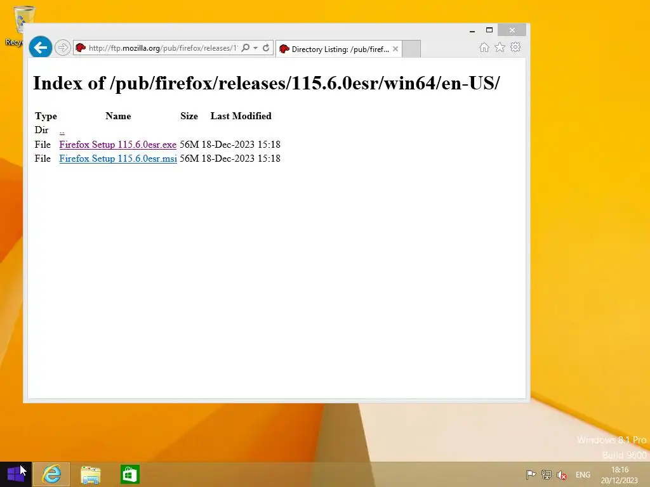This screenshot has width=650, height=487.
Task: Click the 'Last Modified' column header
Action: pyautogui.click(x=241, y=116)
